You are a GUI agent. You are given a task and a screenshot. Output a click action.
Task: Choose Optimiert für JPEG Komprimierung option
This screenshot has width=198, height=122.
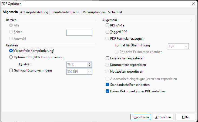click(x=11, y=57)
